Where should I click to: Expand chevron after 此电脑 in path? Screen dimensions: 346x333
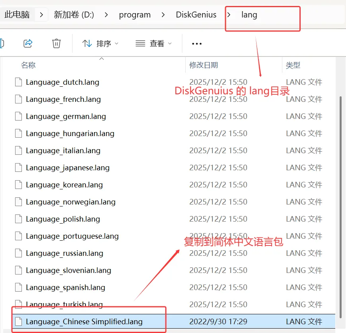pyautogui.click(x=41, y=15)
